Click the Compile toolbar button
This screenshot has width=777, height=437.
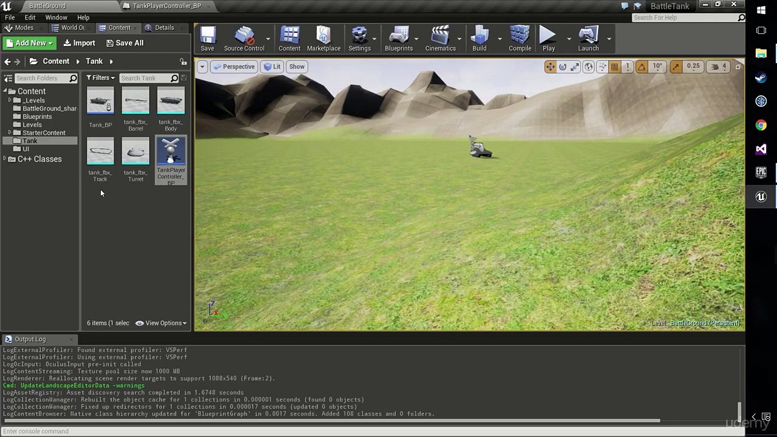click(x=520, y=39)
